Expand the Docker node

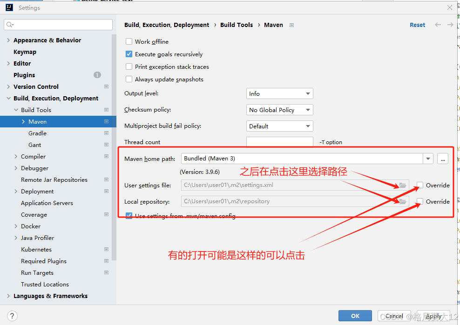pyautogui.click(x=16, y=226)
